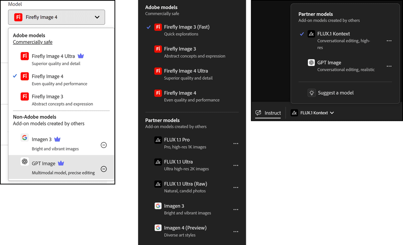Screen dimensions: 403x245
Task: Open the underlined Commercially safe link
Action: tap(33, 42)
